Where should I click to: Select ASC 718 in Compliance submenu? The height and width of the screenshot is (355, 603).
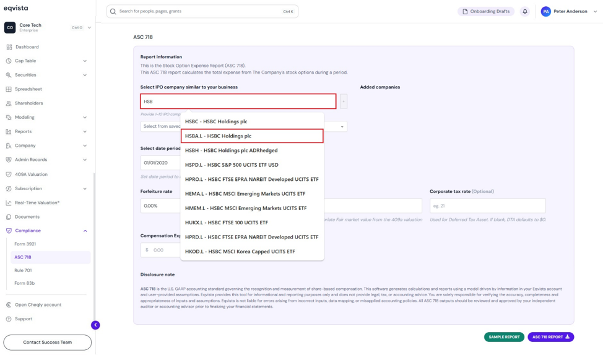pyautogui.click(x=50, y=257)
